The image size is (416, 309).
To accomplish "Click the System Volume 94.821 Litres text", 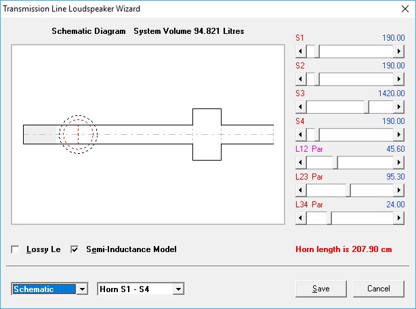I will tap(189, 31).
